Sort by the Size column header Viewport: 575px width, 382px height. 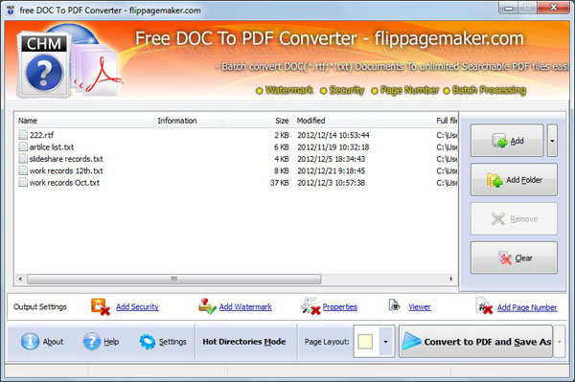click(x=258, y=121)
